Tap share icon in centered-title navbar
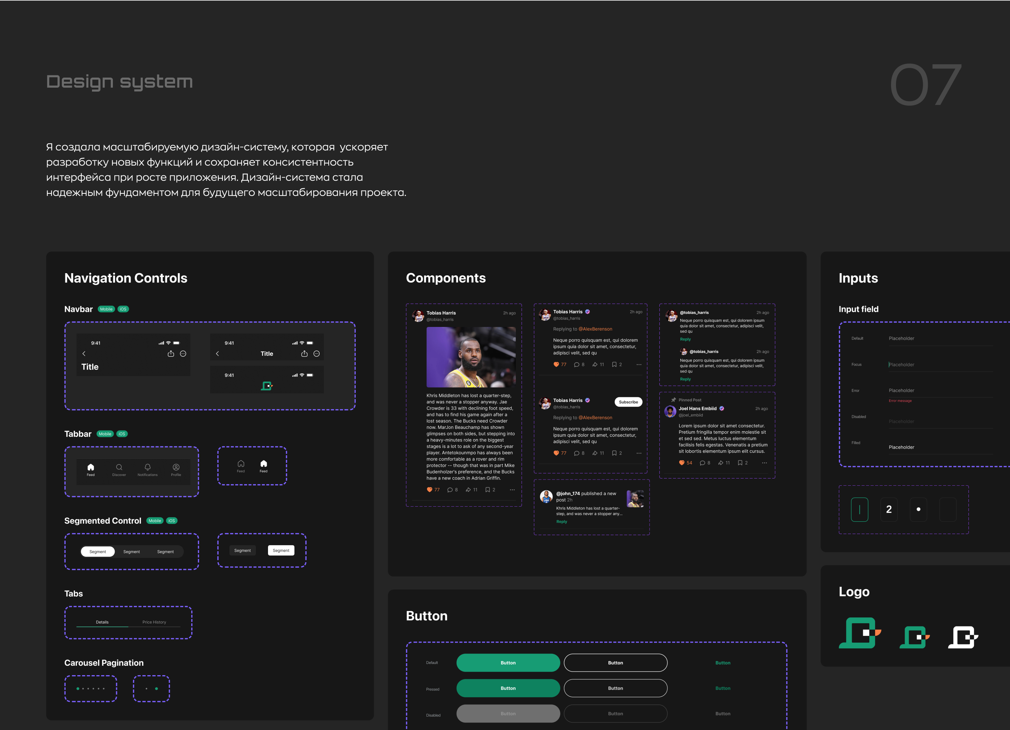1010x730 pixels. pos(304,354)
